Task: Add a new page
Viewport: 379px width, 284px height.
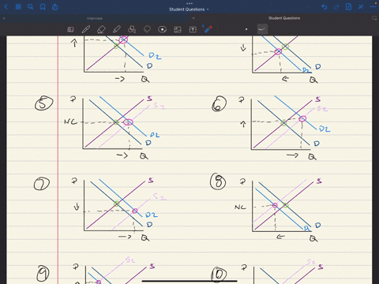Action: tap(348, 6)
